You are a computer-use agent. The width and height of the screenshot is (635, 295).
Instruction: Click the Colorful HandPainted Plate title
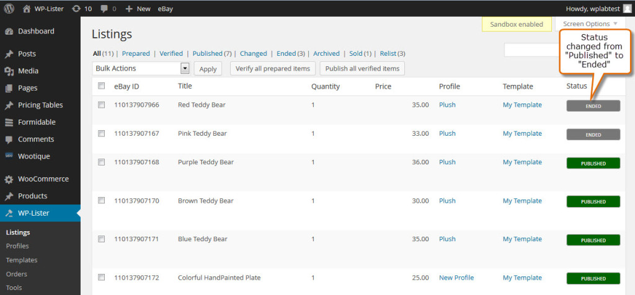[x=219, y=278]
